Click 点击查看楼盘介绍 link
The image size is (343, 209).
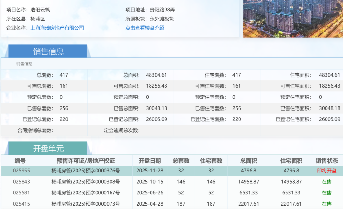(x=145, y=28)
